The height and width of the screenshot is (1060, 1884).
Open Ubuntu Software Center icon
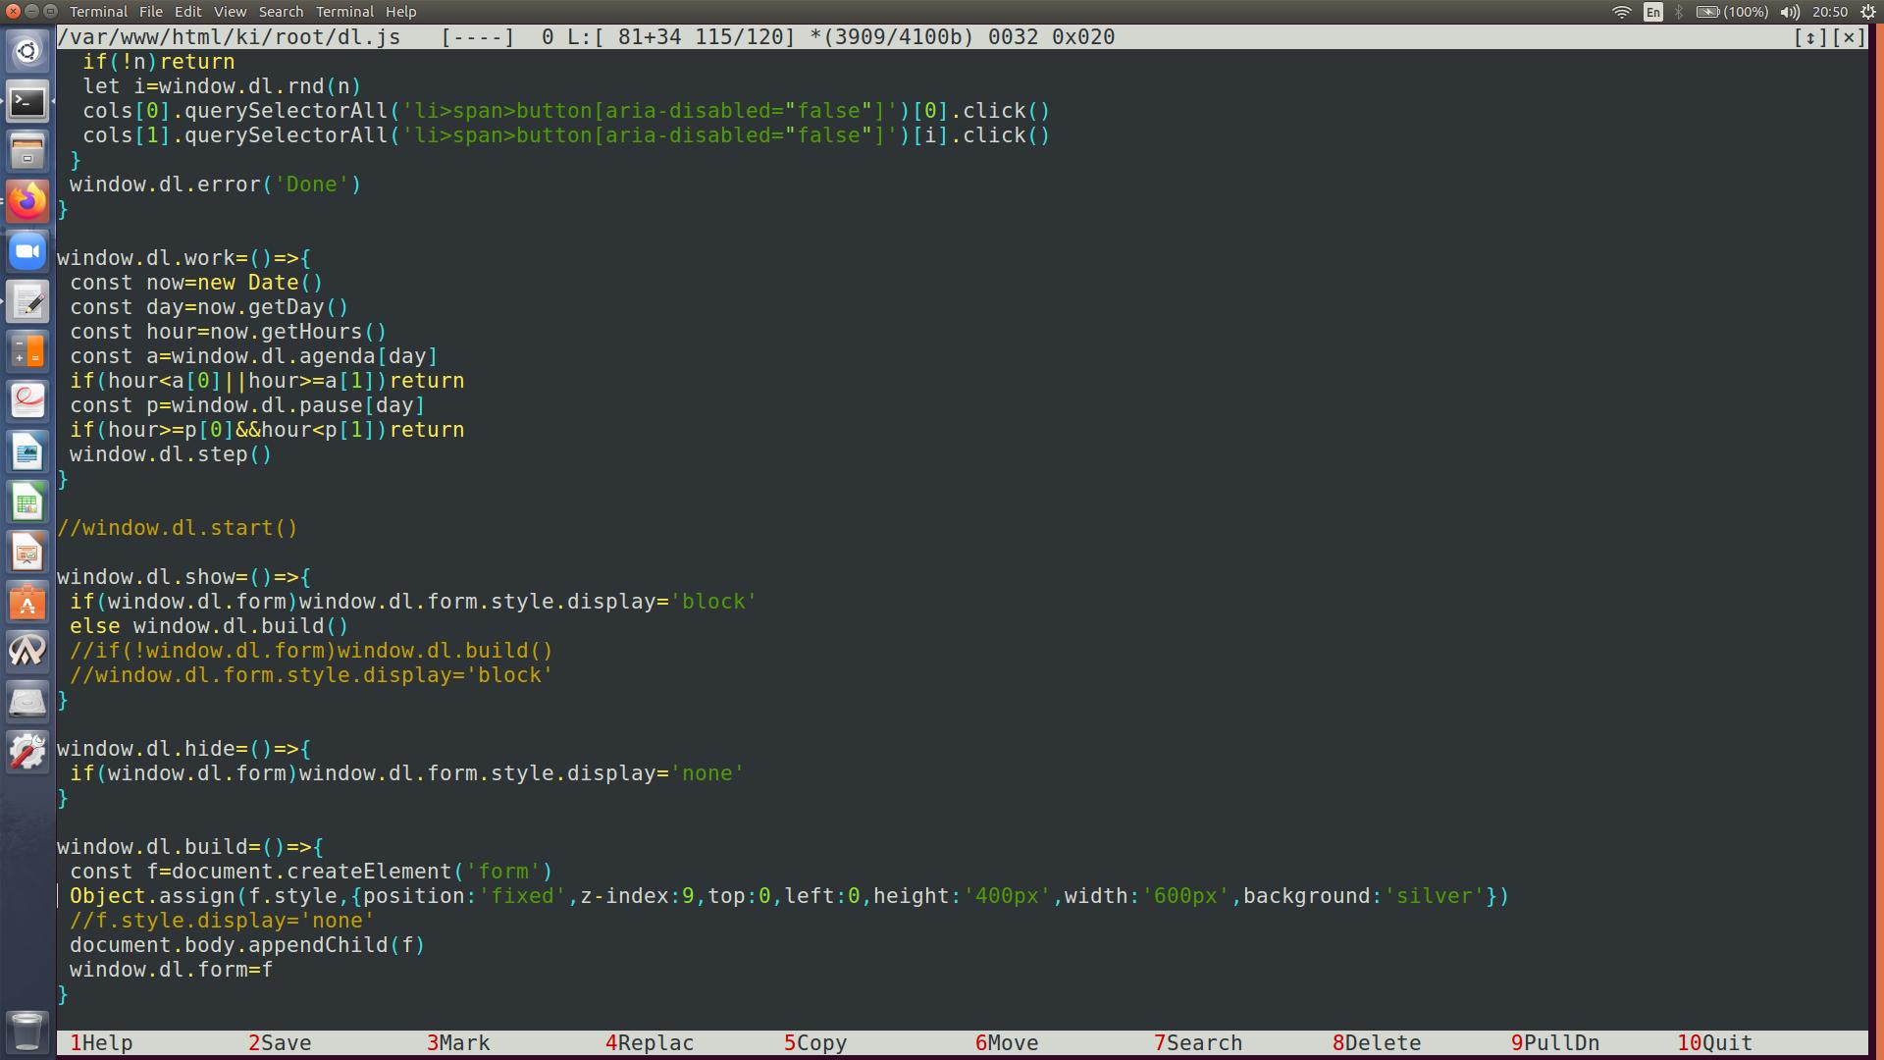coord(27,603)
